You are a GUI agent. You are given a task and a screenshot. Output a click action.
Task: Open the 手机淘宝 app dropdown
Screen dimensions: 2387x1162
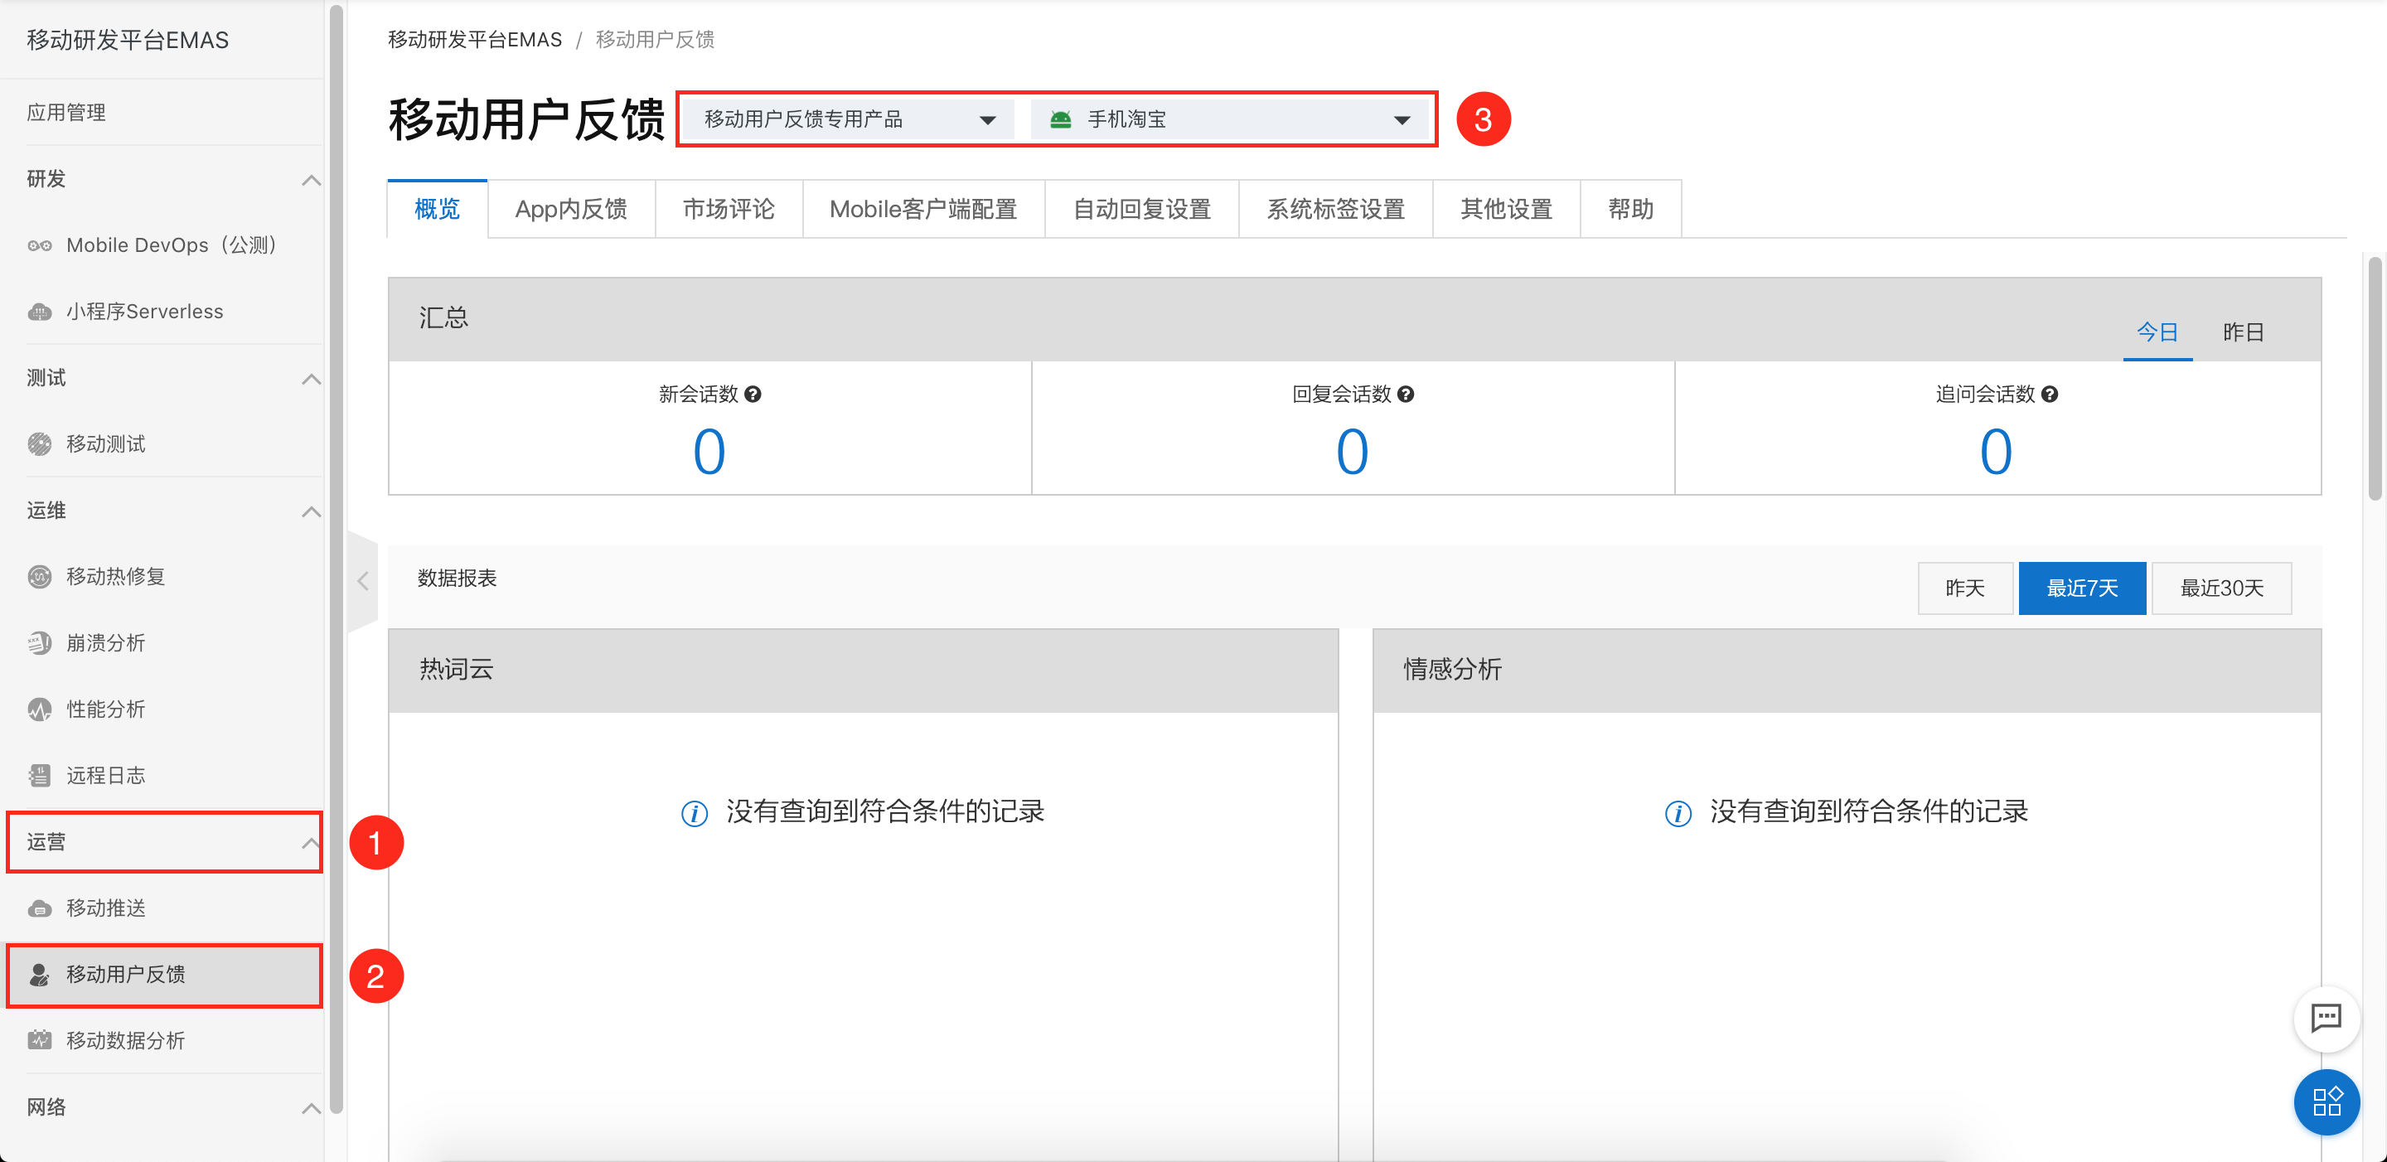click(x=1231, y=119)
